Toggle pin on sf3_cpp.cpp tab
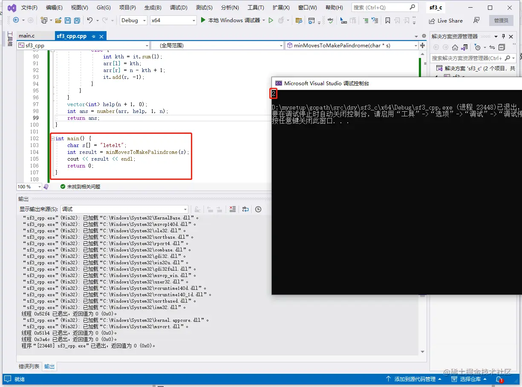The height and width of the screenshot is (387, 522). pos(94,36)
